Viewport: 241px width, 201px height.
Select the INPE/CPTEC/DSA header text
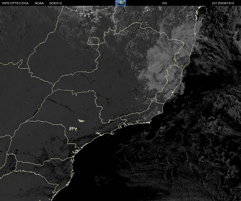point(15,3)
